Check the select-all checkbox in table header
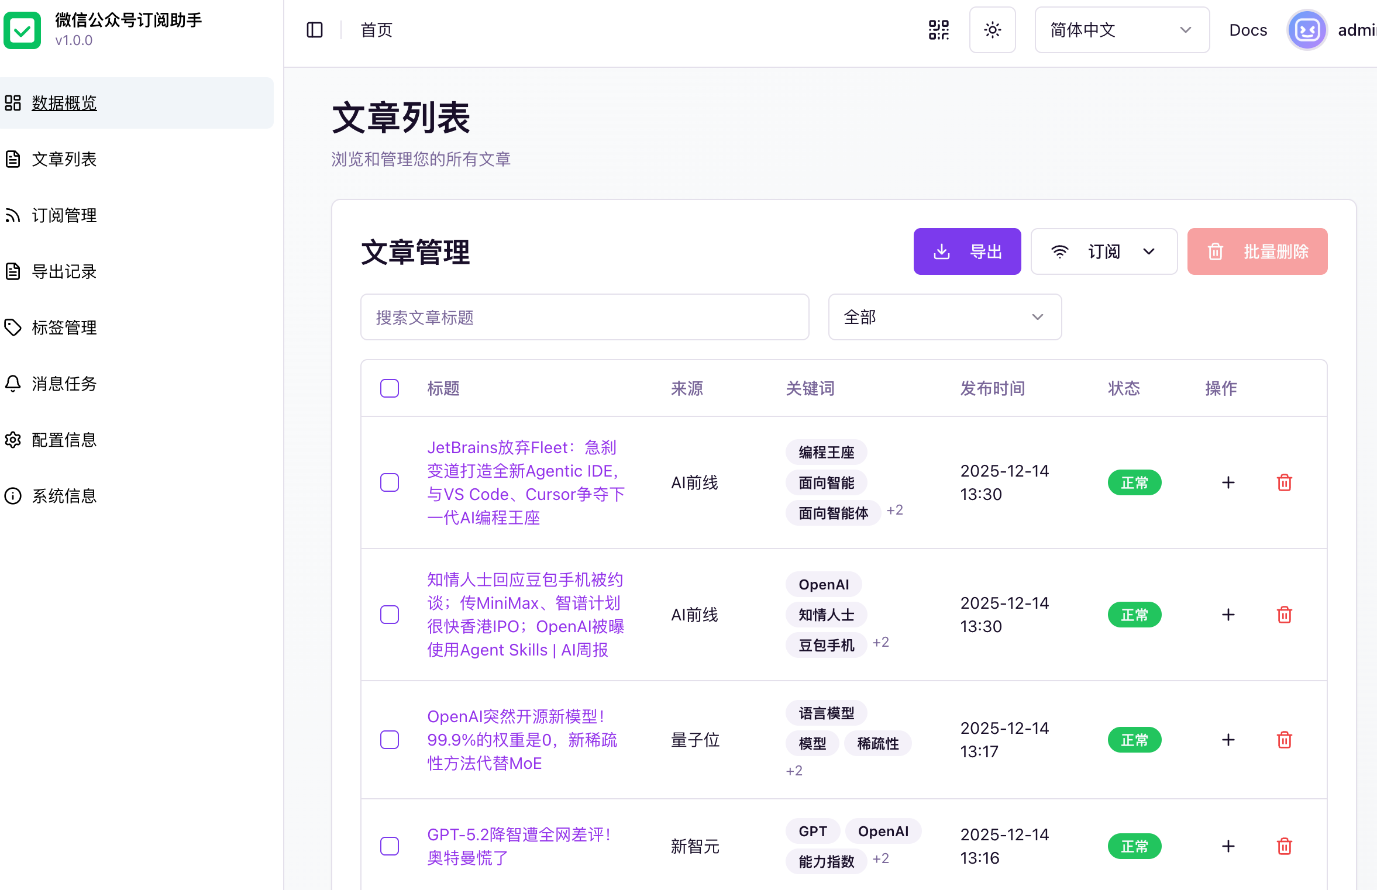Viewport: 1377px width, 890px height. [x=389, y=388]
